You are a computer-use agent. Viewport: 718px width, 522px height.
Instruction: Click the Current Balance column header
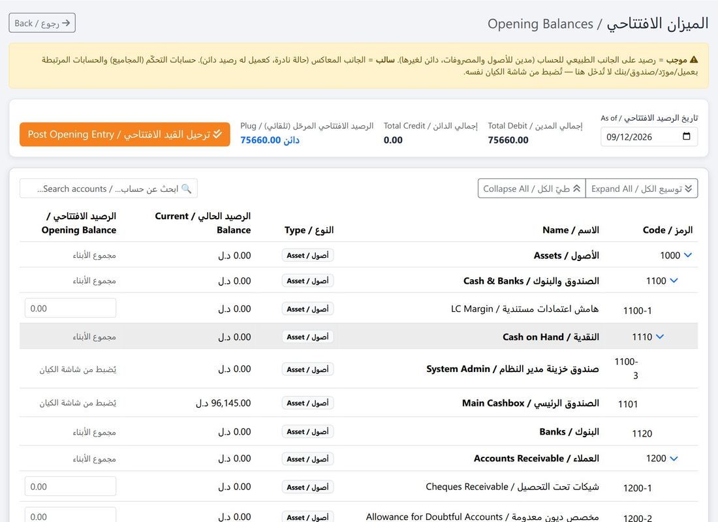click(203, 223)
